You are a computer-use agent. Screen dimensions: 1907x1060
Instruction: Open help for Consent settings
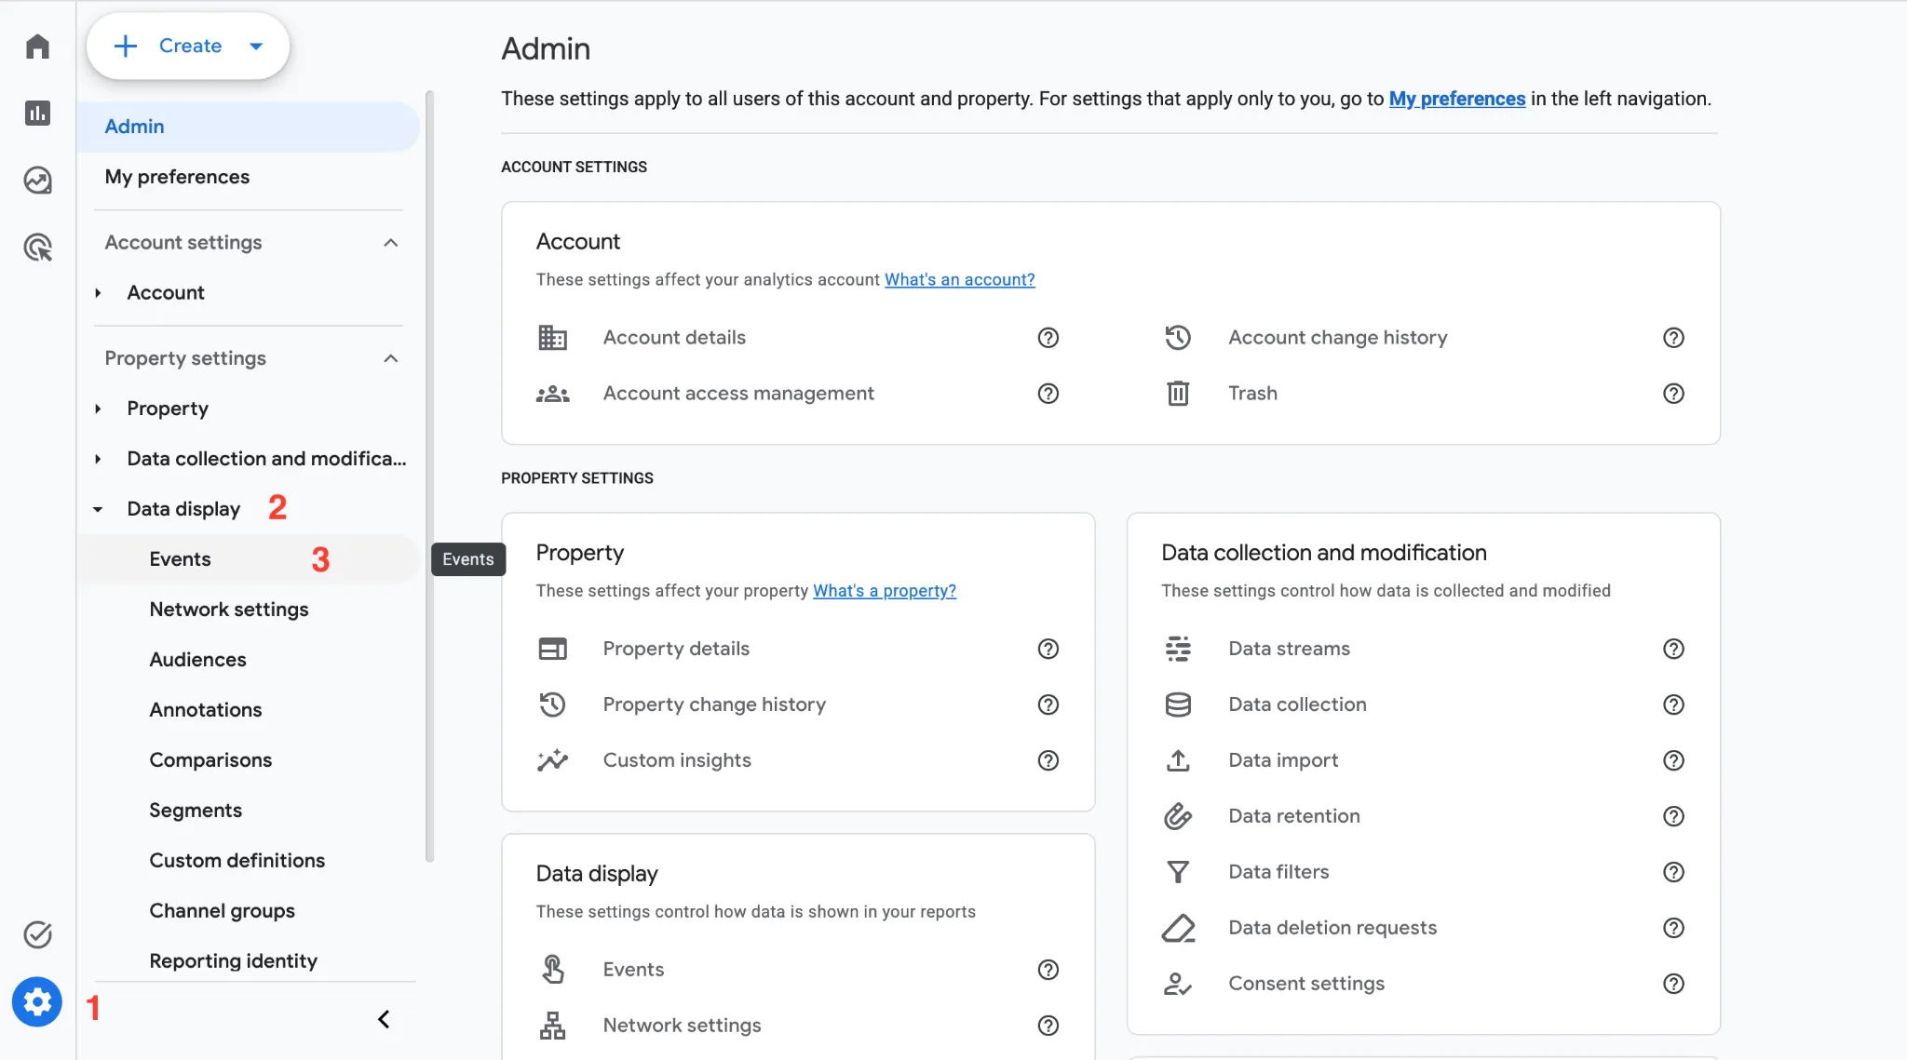[1673, 984]
